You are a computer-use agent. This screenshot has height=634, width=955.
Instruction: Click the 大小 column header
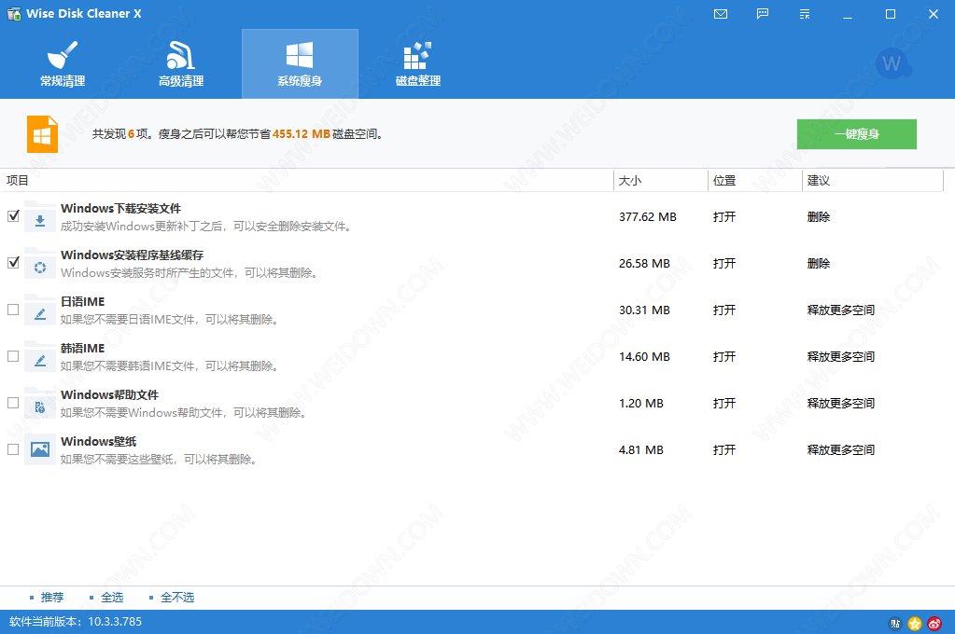click(x=661, y=181)
